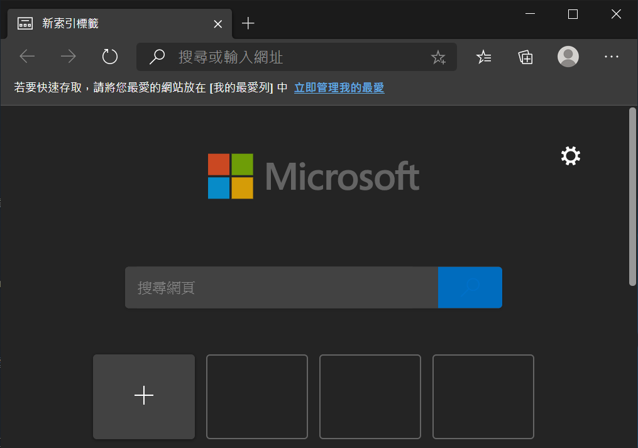This screenshot has width=638, height=448.
Task: Add this page to favorites star icon
Action: click(438, 57)
